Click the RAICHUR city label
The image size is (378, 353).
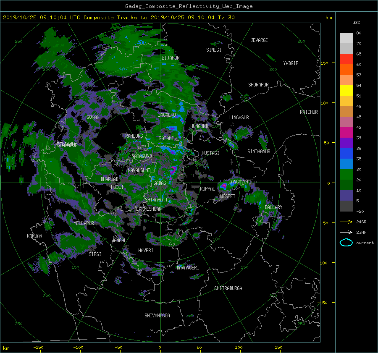click(x=309, y=112)
